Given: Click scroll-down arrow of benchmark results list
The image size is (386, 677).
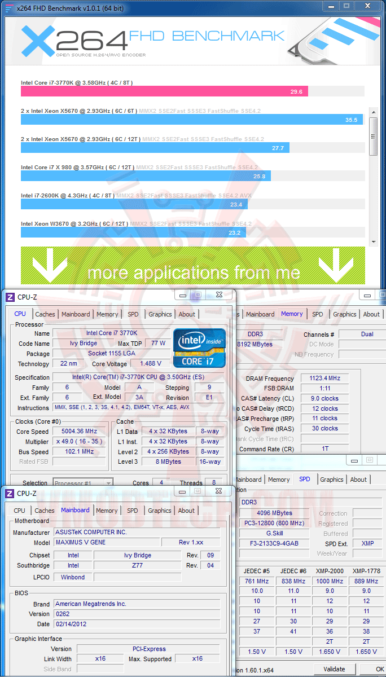Looking at the screenshot, I should 373,241.
